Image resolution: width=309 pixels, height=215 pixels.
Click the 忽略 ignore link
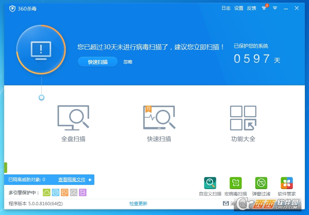pos(128,62)
